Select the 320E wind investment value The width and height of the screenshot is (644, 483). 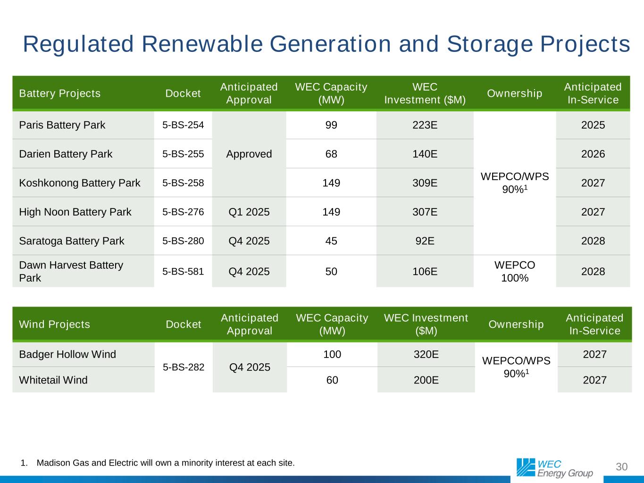coord(426,354)
